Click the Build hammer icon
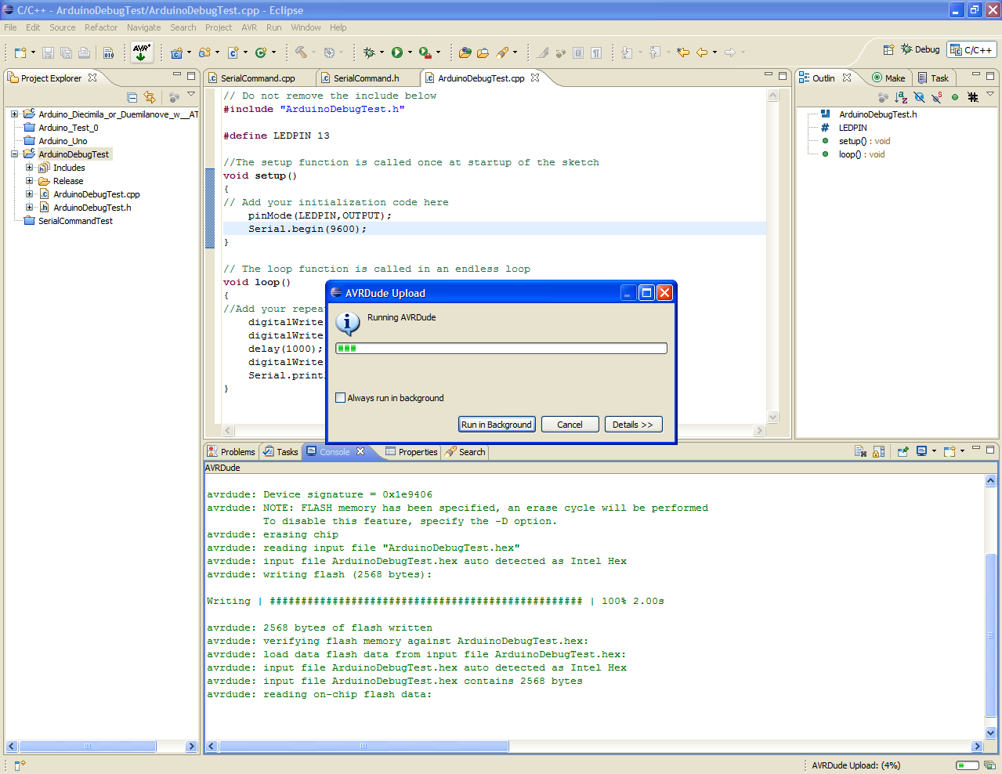The width and height of the screenshot is (1002, 774). pos(302,52)
